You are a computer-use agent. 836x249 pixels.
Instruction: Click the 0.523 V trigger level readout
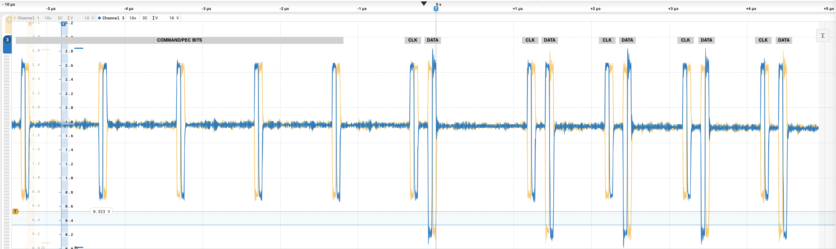point(101,212)
